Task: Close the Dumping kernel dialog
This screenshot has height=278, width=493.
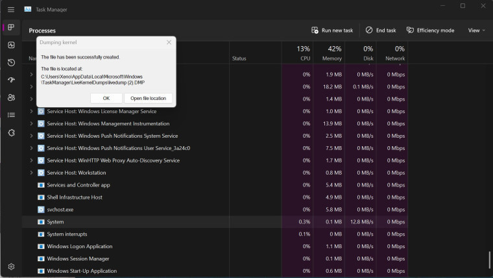Action: coord(169,42)
